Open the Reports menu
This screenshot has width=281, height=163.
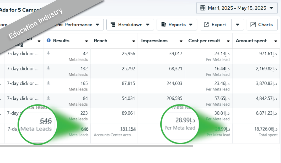coord(177,25)
